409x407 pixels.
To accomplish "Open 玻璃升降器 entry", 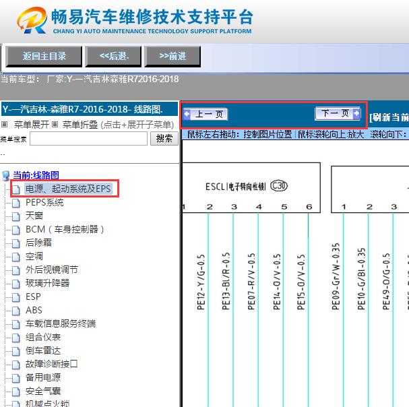I will pyautogui.click(x=47, y=283).
